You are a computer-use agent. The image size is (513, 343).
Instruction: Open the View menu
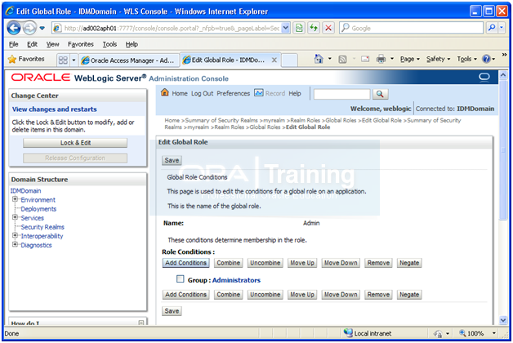(52, 44)
